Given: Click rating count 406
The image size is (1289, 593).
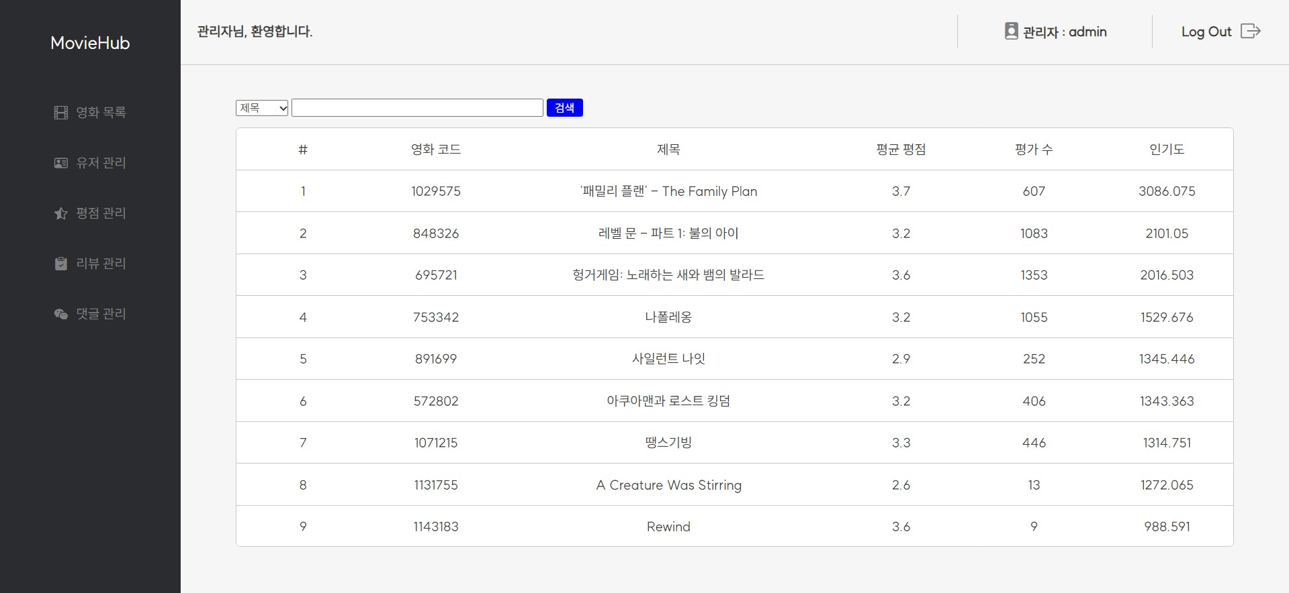Looking at the screenshot, I should 1034,401.
